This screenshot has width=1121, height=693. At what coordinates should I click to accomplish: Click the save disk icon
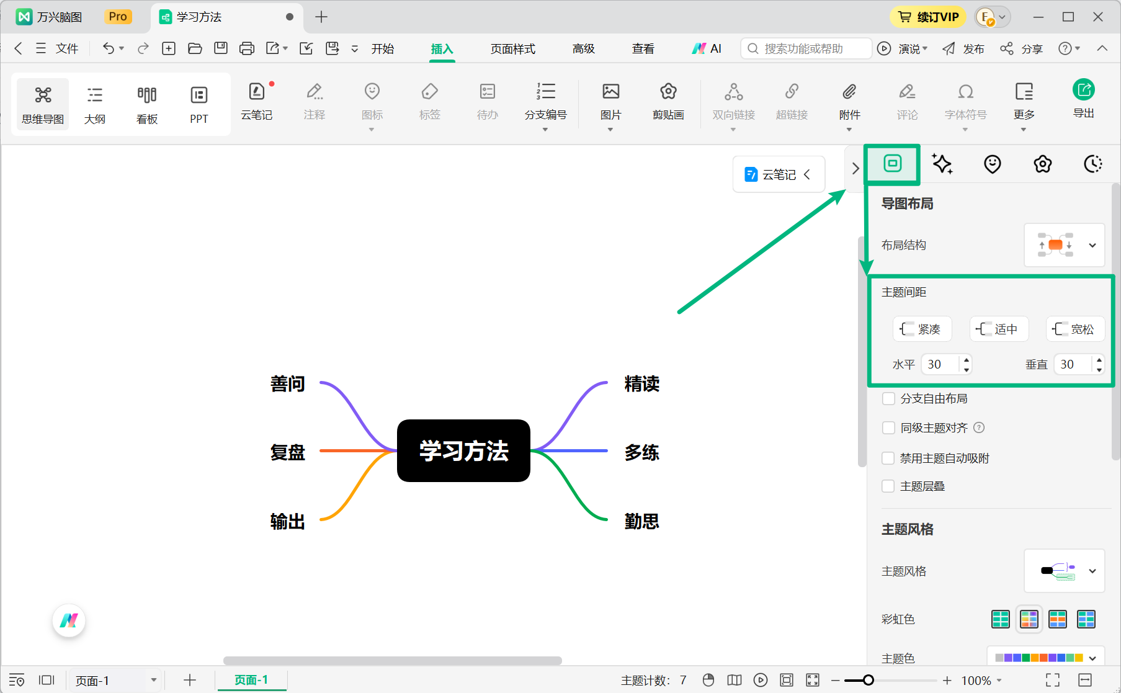click(x=221, y=48)
